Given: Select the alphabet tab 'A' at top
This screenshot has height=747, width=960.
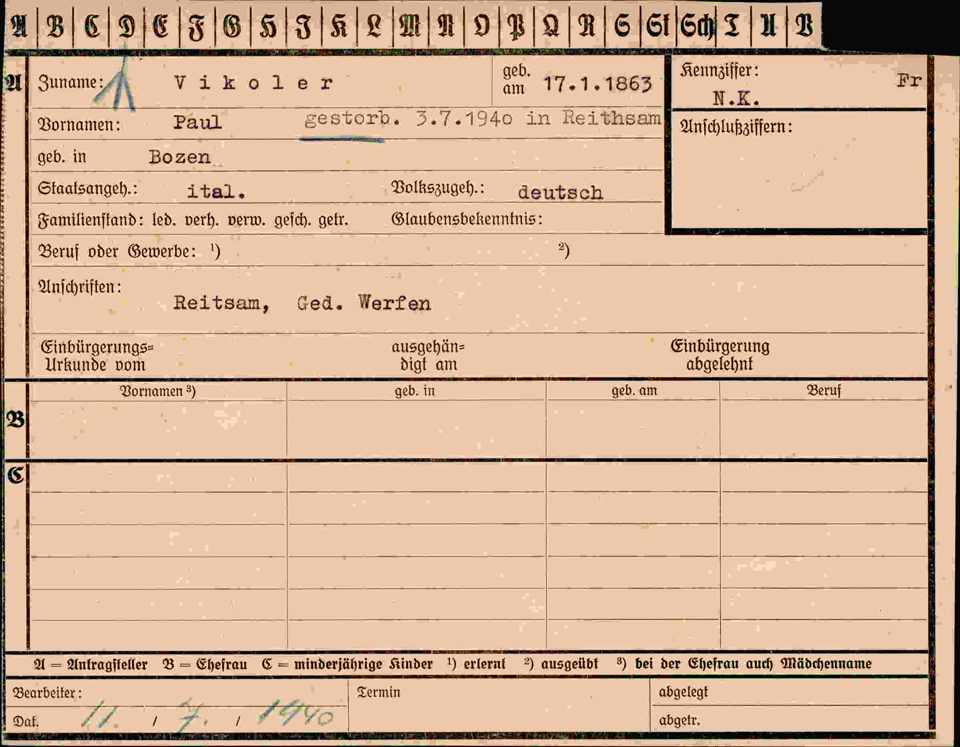Looking at the screenshot, I should pos(19,26).
